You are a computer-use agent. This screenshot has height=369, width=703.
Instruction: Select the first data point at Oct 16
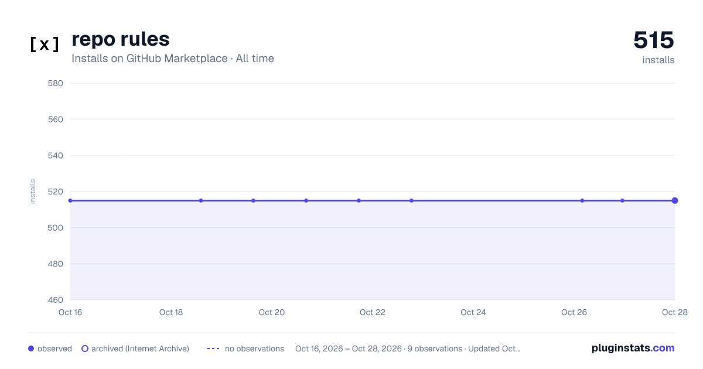tap(70, 200)
